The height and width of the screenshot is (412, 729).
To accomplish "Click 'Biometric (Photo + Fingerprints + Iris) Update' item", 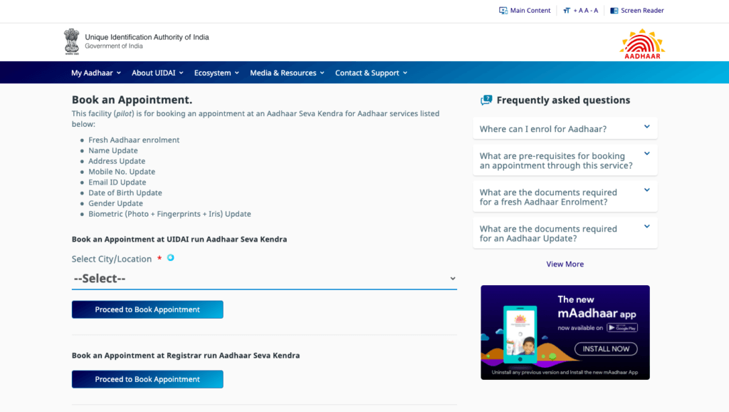I will pyautogui.click(x=169, y=214).
